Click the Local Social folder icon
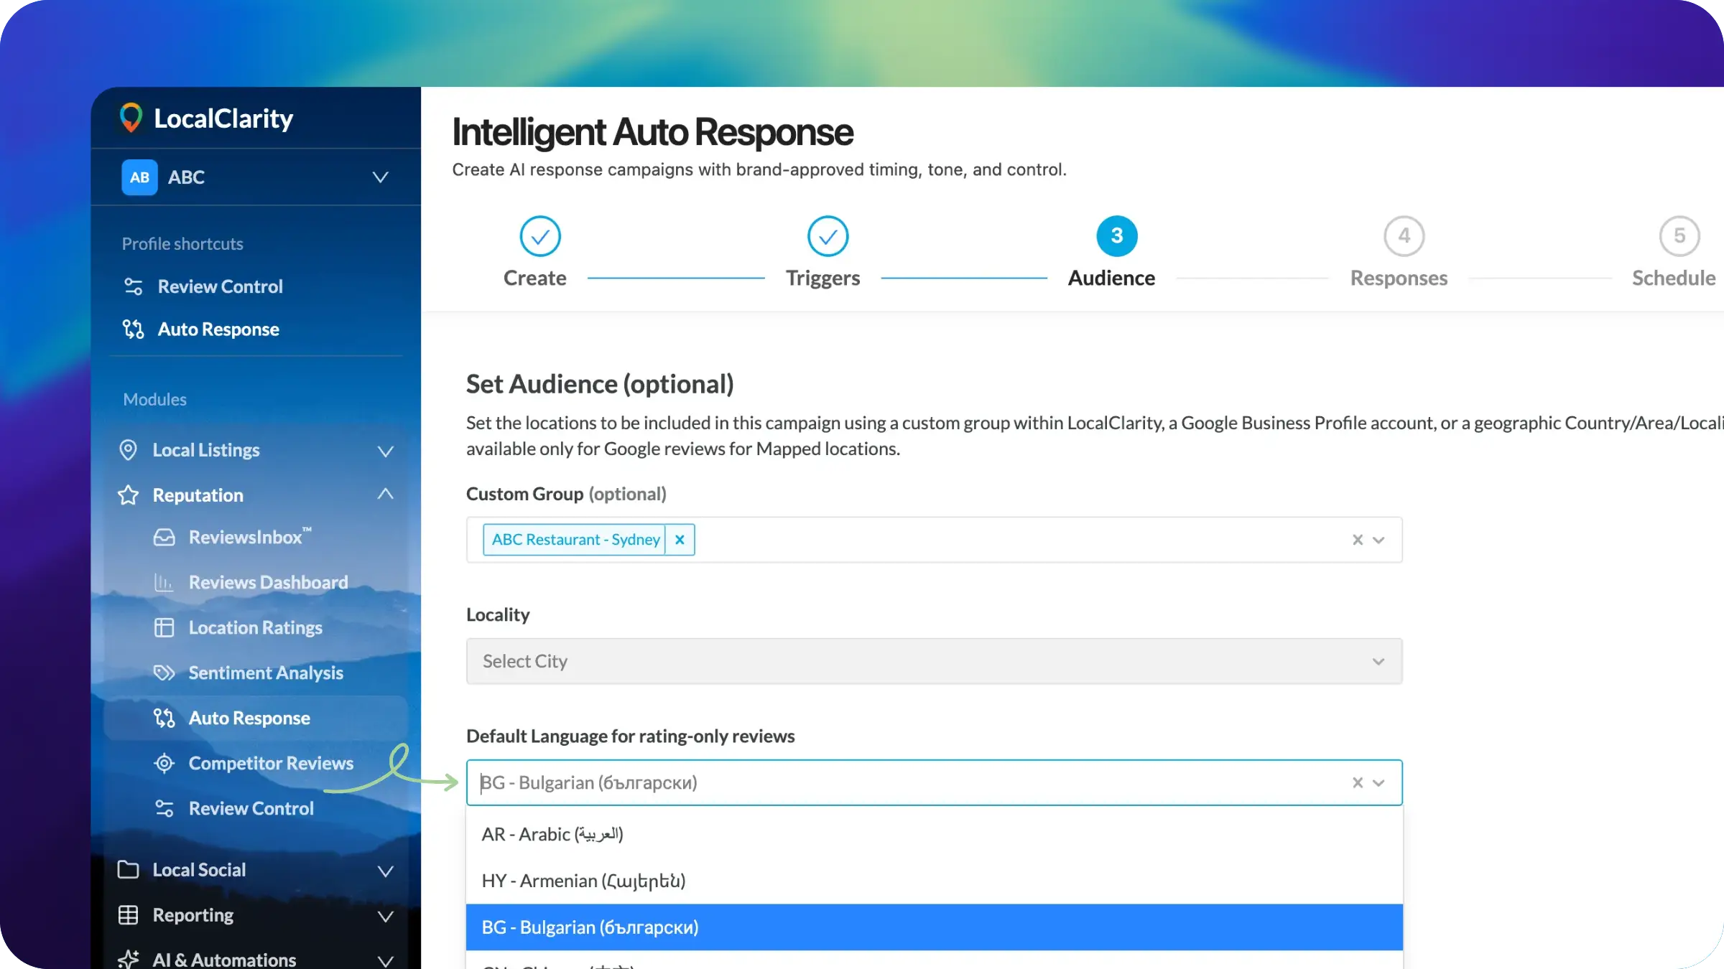 pyautogui.click(x=128, y=869)
